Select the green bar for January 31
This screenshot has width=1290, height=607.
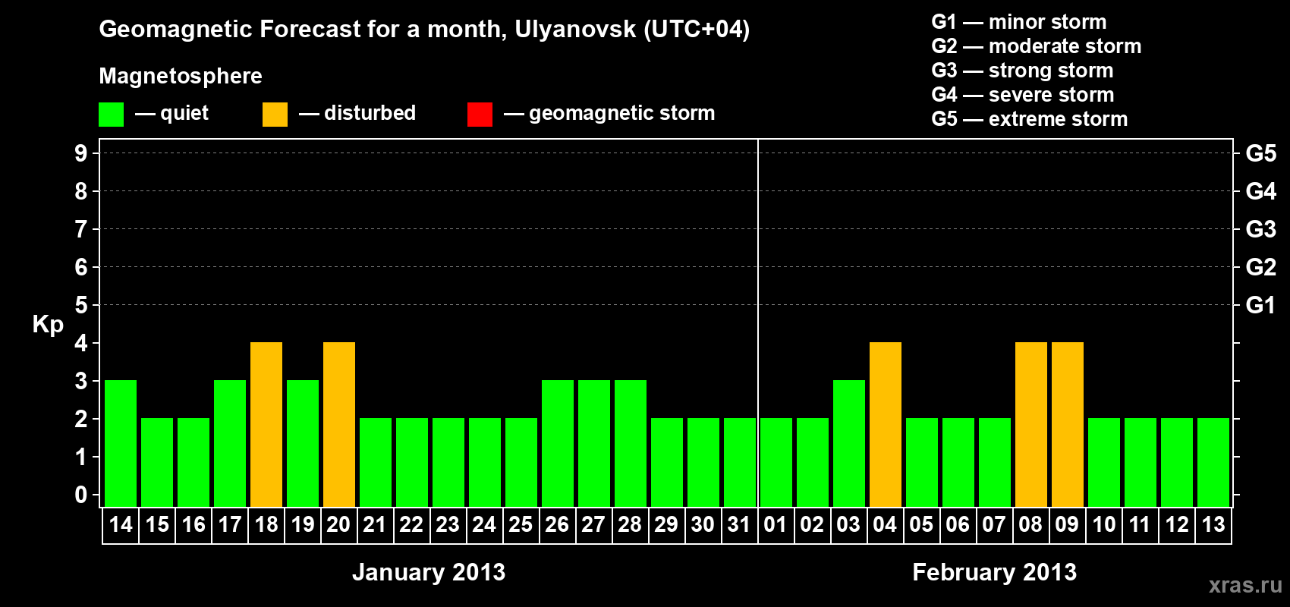coord(740,463)
